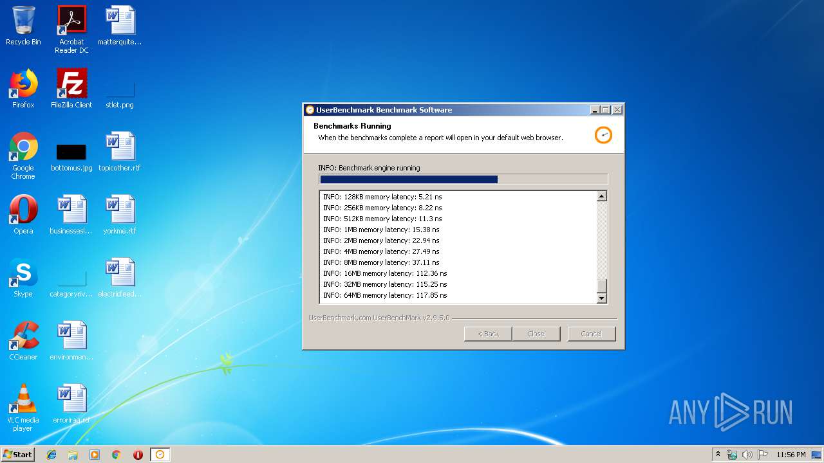Launch Skype desktop shortcut
The width and height of the screenshot is (824, 463).
[23, 278]
